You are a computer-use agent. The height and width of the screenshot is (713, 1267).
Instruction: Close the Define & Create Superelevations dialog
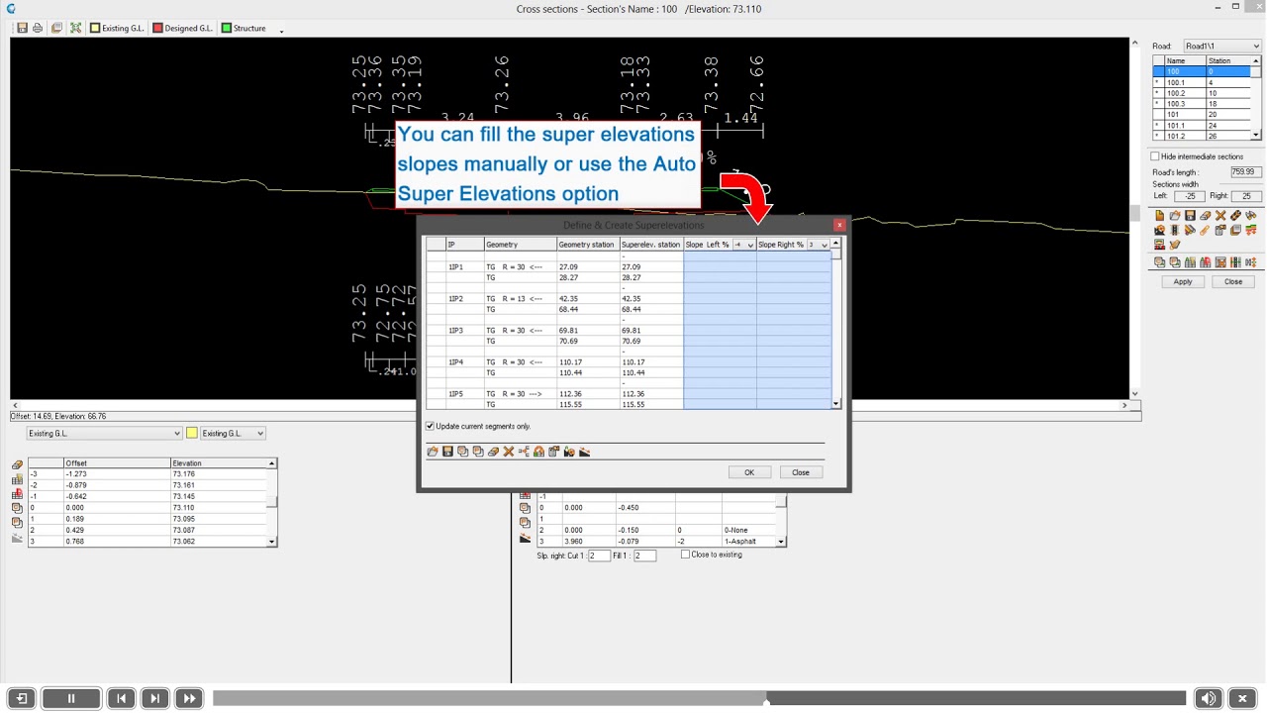point(839,225)
